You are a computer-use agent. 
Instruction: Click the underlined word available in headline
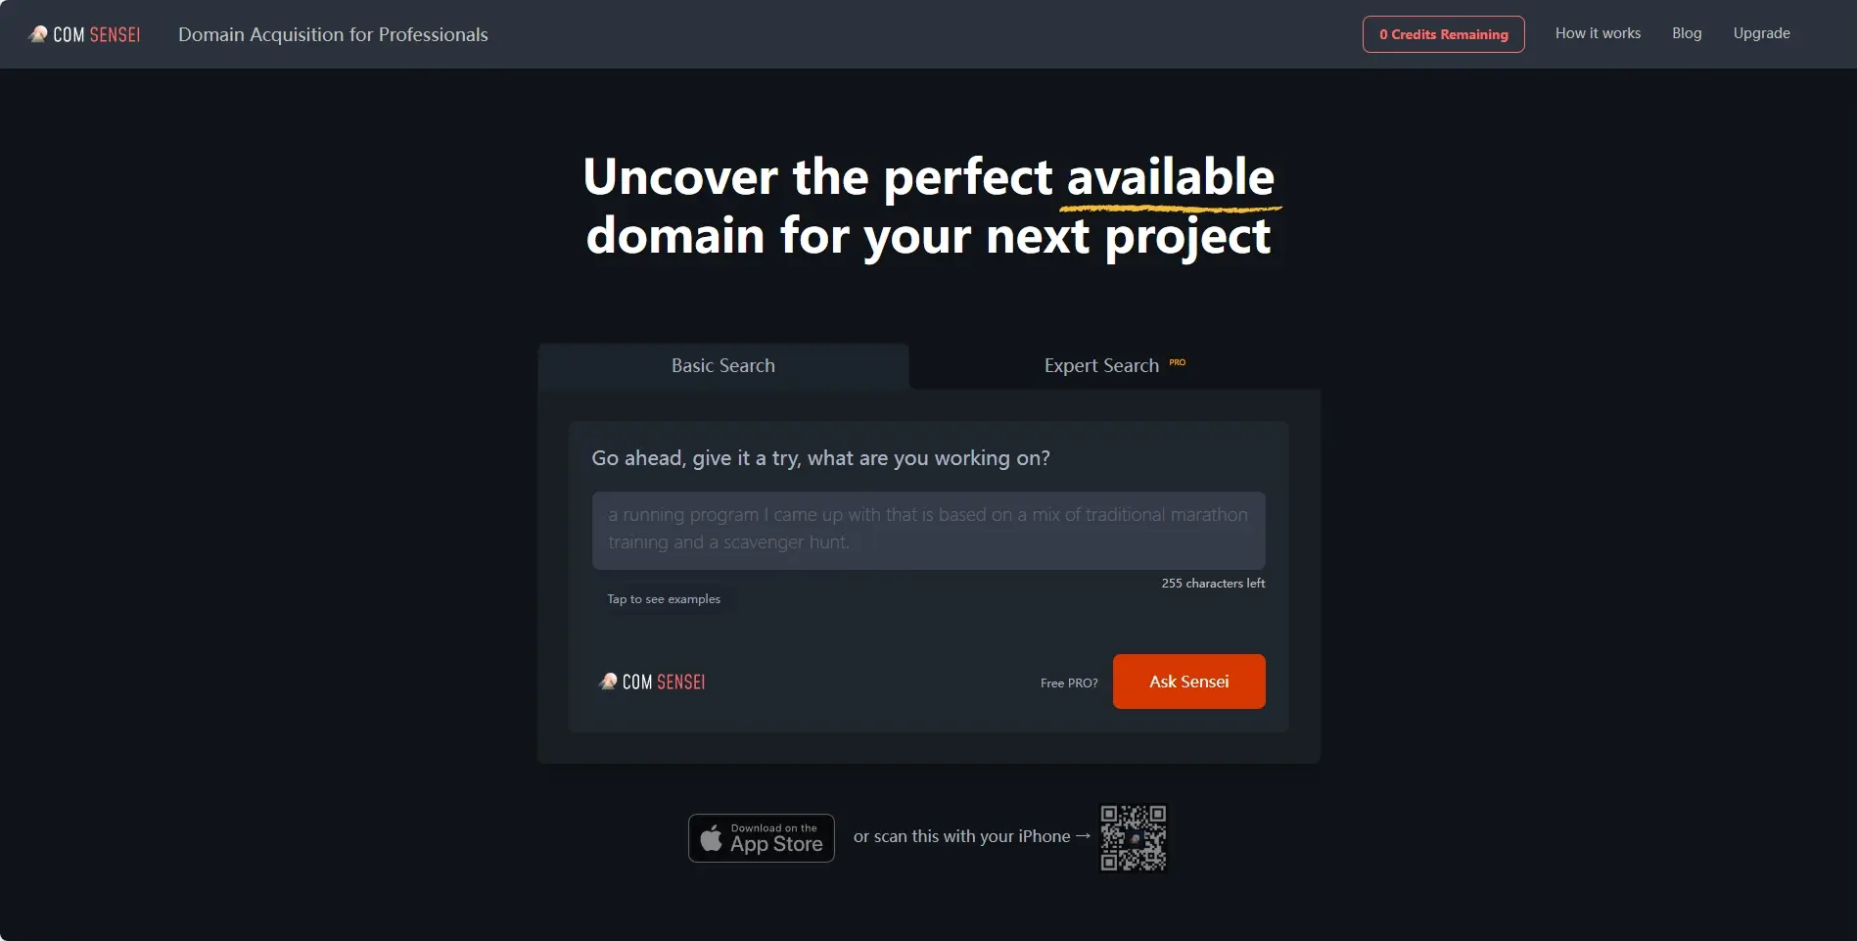tap(1171, 177)
